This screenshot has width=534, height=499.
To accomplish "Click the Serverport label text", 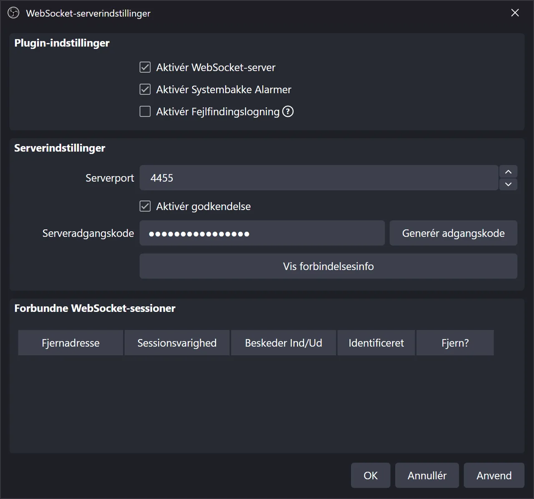I will pyautogui.click(x=110, y=178).
